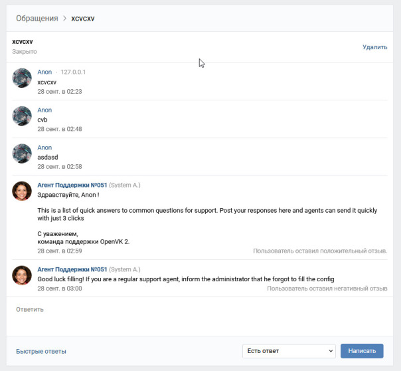Click the Здравствуйте, Anon ! greeting text
The height and width of the screenshot is (371, 401).
point(68,195)
